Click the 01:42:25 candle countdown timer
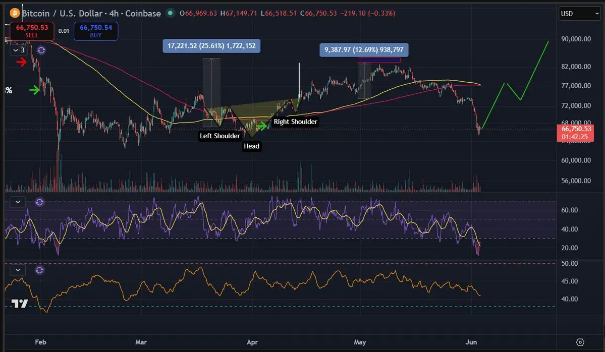 (575, 137)
